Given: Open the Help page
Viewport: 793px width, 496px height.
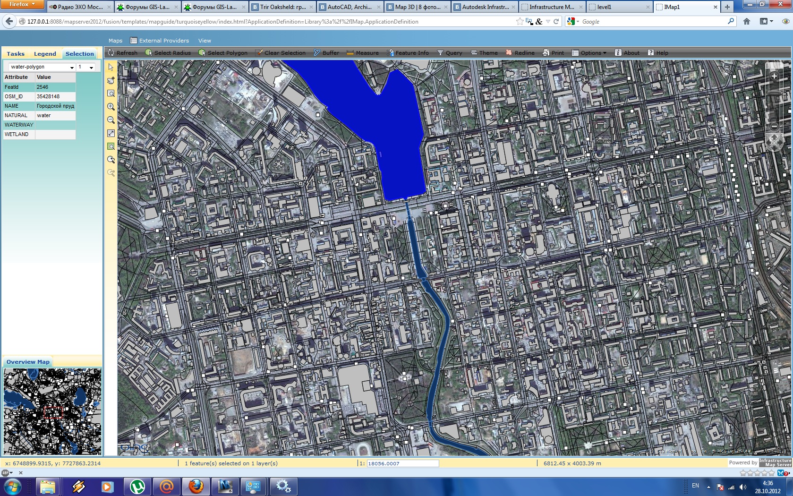Looking at the screenshot, I should [658, 53].
